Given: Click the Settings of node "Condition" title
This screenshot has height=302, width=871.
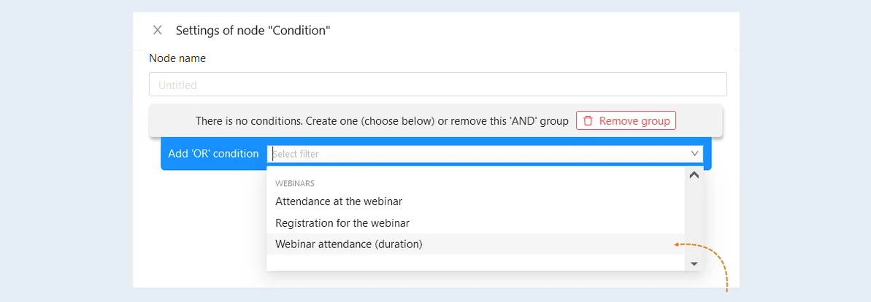Looking at the screenshot, I should [x=253, y=31].
